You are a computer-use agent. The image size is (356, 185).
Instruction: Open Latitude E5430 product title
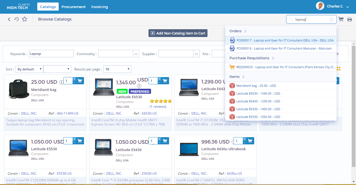(129, 150)
